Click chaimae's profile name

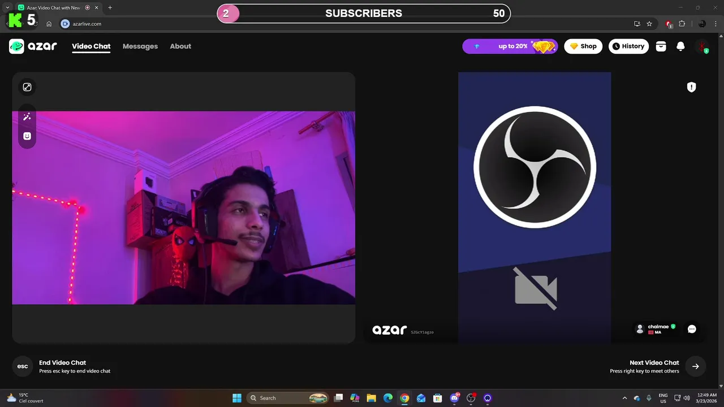click(x=658, y=327)
